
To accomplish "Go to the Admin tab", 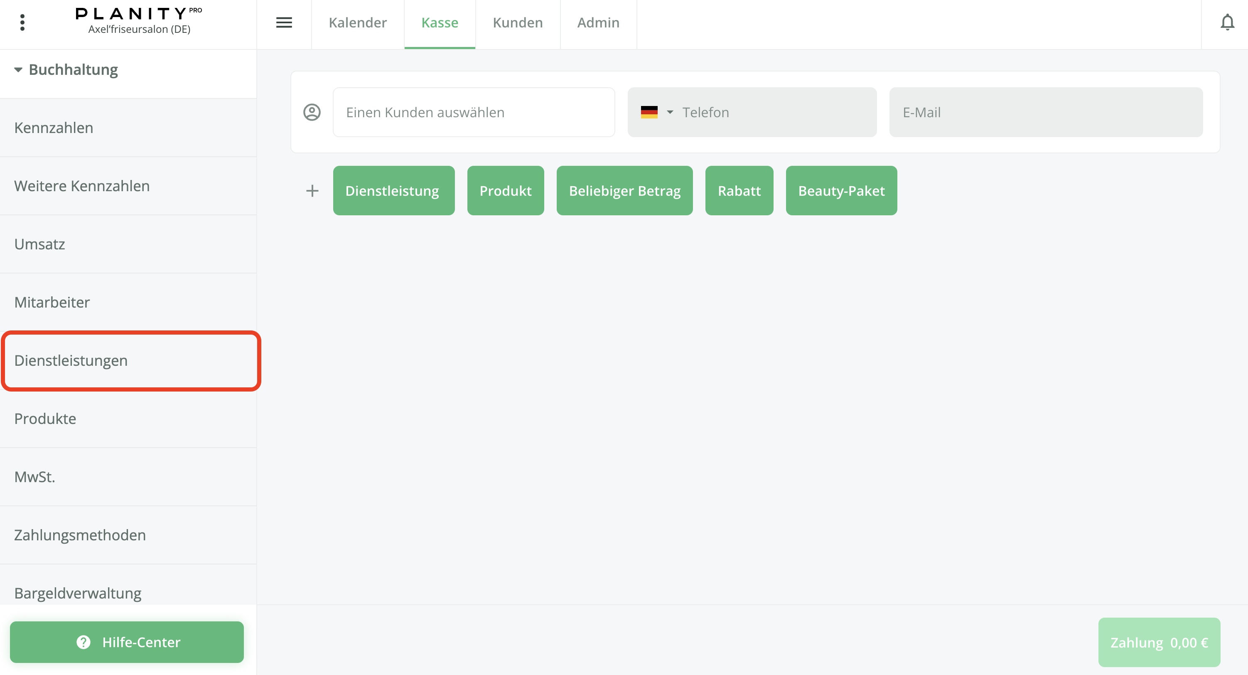I will [x=598, y=23].
